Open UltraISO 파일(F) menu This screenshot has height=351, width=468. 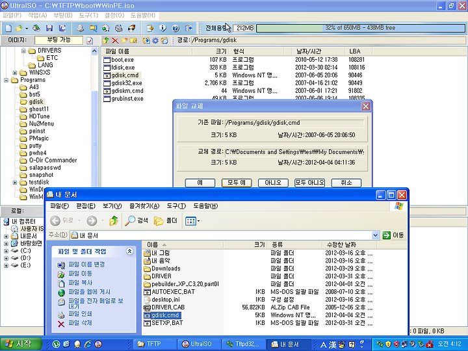click(12, 15)
